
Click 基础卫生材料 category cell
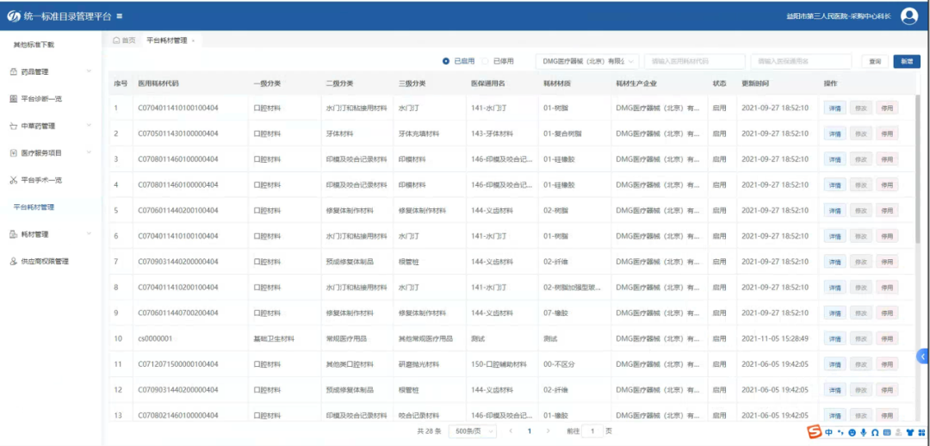[x=274, y=338]
